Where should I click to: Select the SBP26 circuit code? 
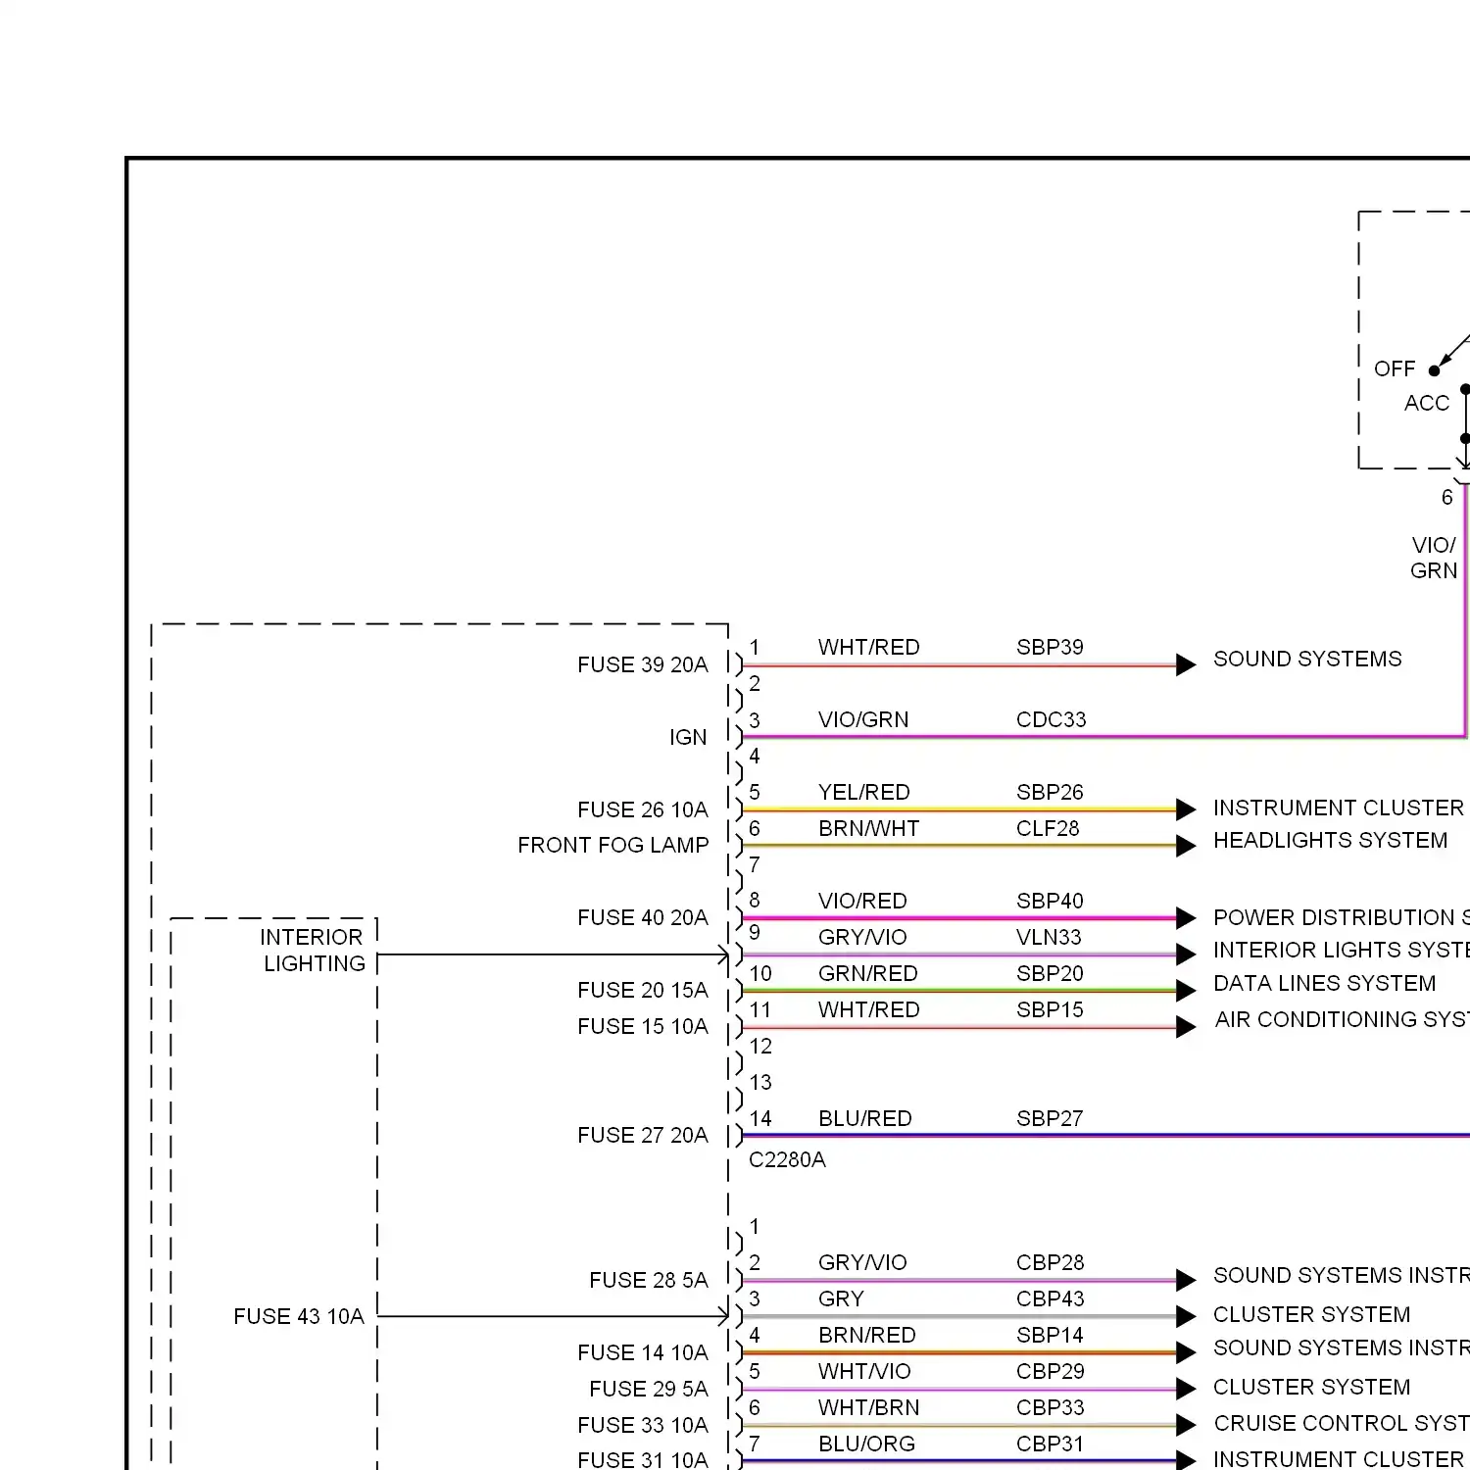(x=1050, y=792)
